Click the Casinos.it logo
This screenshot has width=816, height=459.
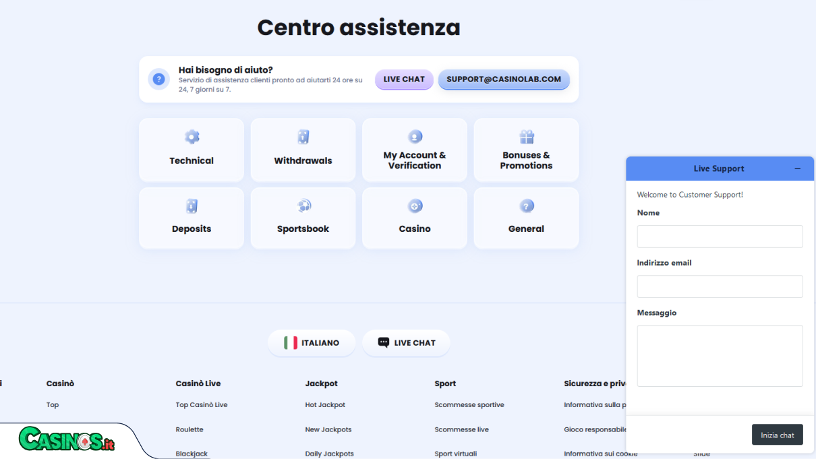tap(67, 439)
